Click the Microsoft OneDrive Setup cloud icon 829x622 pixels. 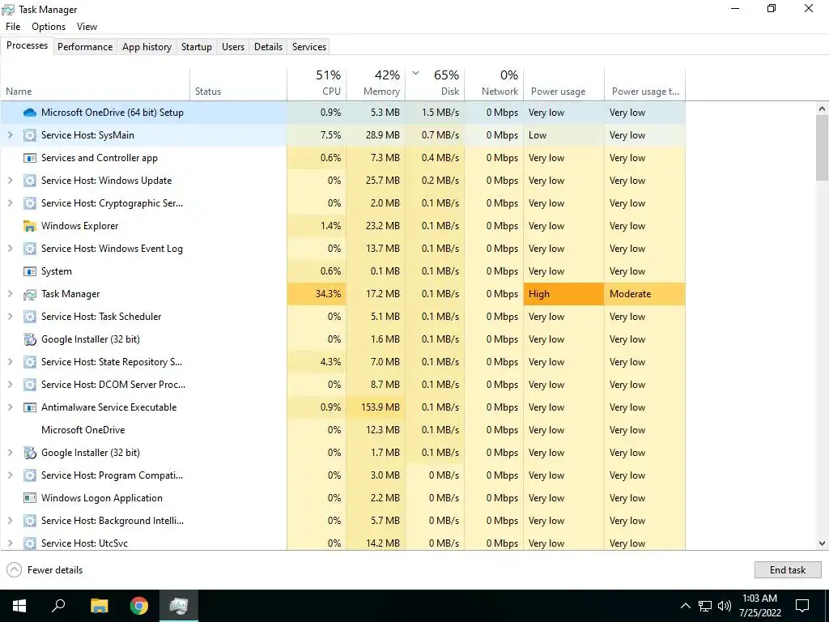pyautogui.click(x=30, y=113)
